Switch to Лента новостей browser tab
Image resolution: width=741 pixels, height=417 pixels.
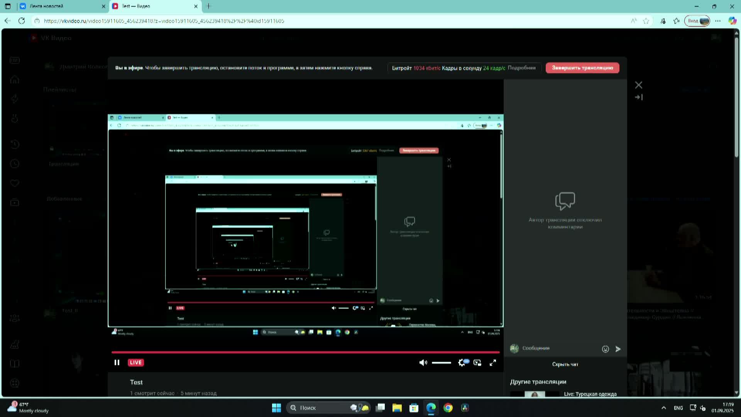click(57, 6)
